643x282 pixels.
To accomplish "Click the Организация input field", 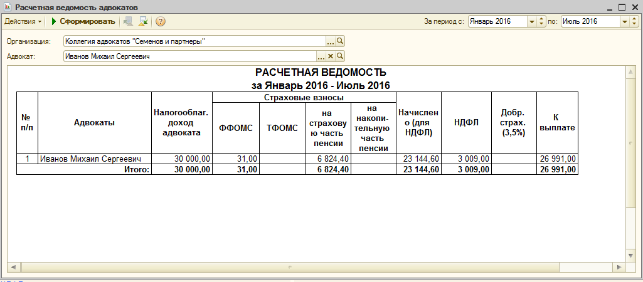I will tap(195, 41).
